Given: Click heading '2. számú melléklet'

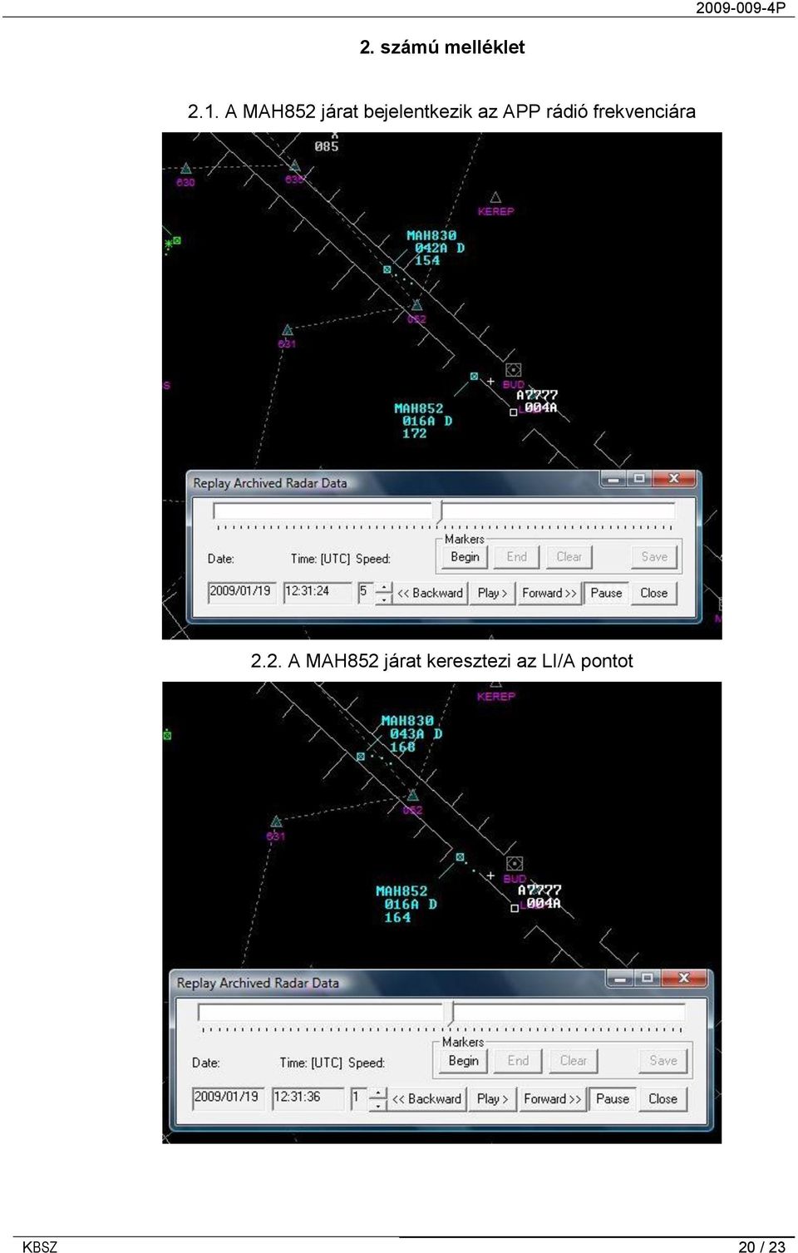Looking at the screenshot, I should click(x=442, y=47).
